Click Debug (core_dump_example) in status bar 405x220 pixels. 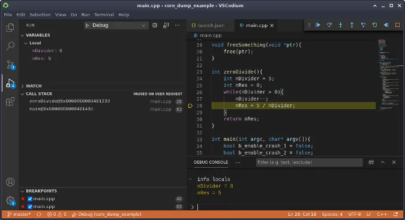pos(107,215)
